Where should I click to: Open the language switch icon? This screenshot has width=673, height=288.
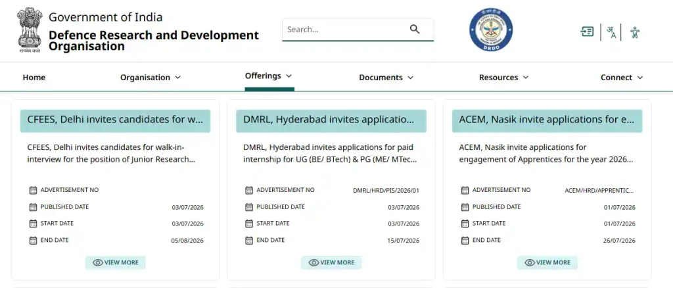[611, 32]
